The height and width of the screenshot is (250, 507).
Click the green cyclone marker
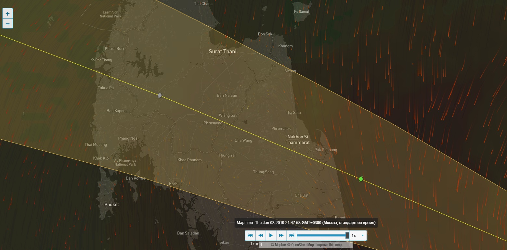(x=361, y=179)
